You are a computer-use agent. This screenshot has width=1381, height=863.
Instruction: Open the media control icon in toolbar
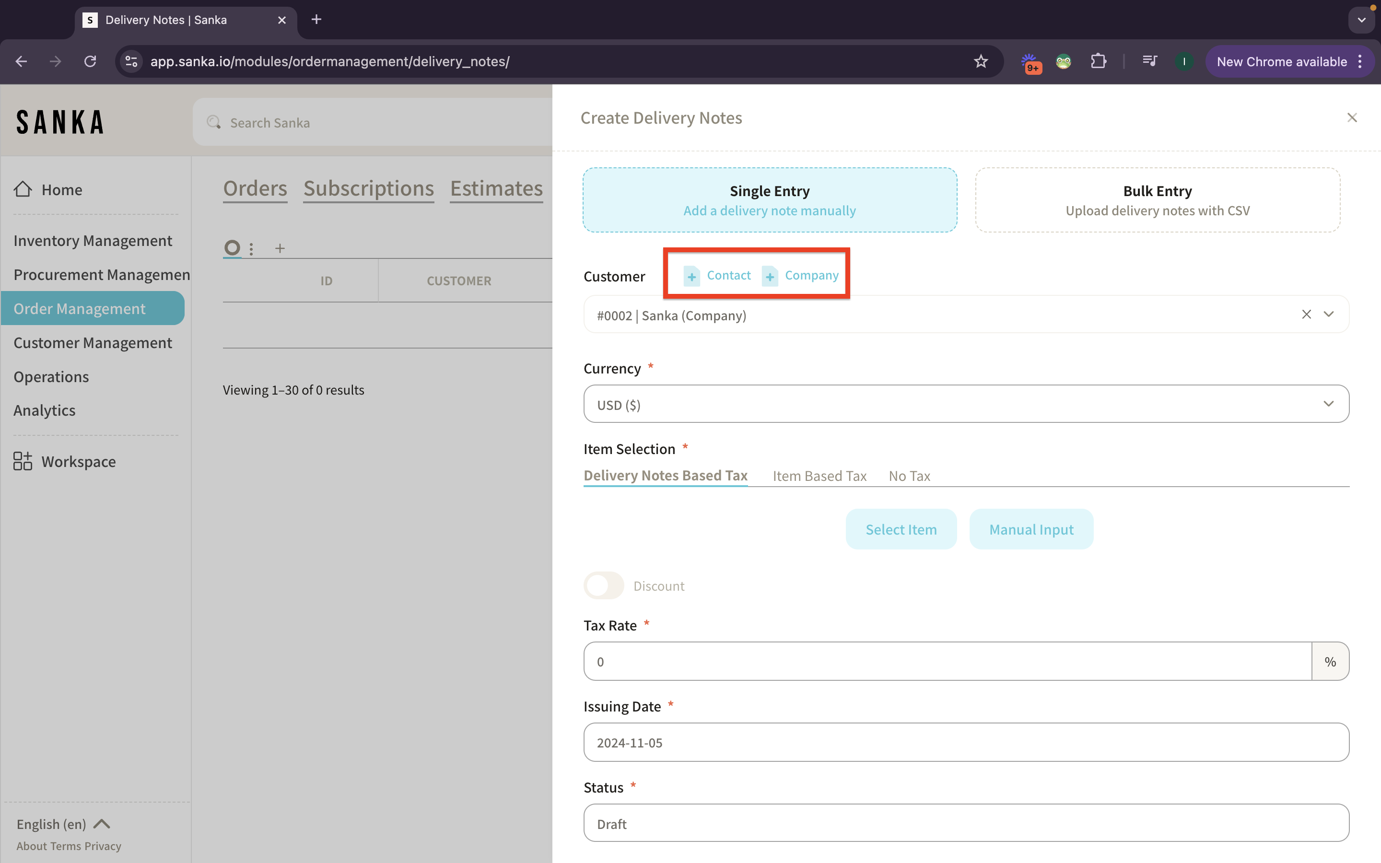tap(1150, 61)
